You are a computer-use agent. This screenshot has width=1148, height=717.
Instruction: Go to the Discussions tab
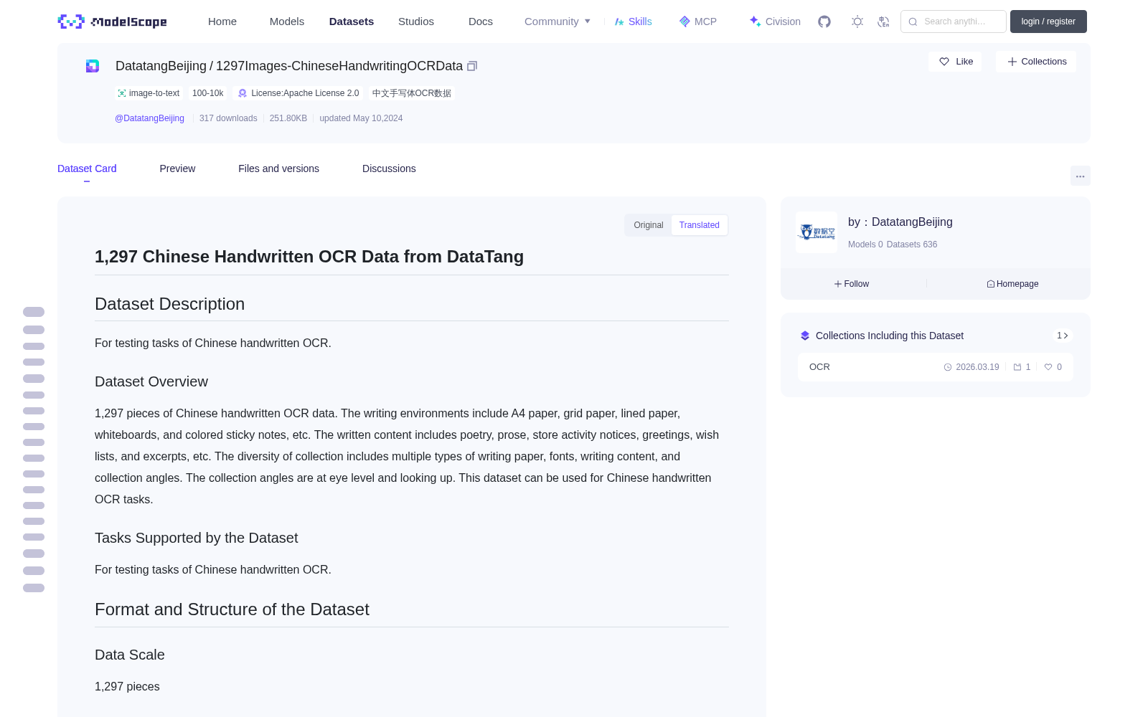(389, 168)
